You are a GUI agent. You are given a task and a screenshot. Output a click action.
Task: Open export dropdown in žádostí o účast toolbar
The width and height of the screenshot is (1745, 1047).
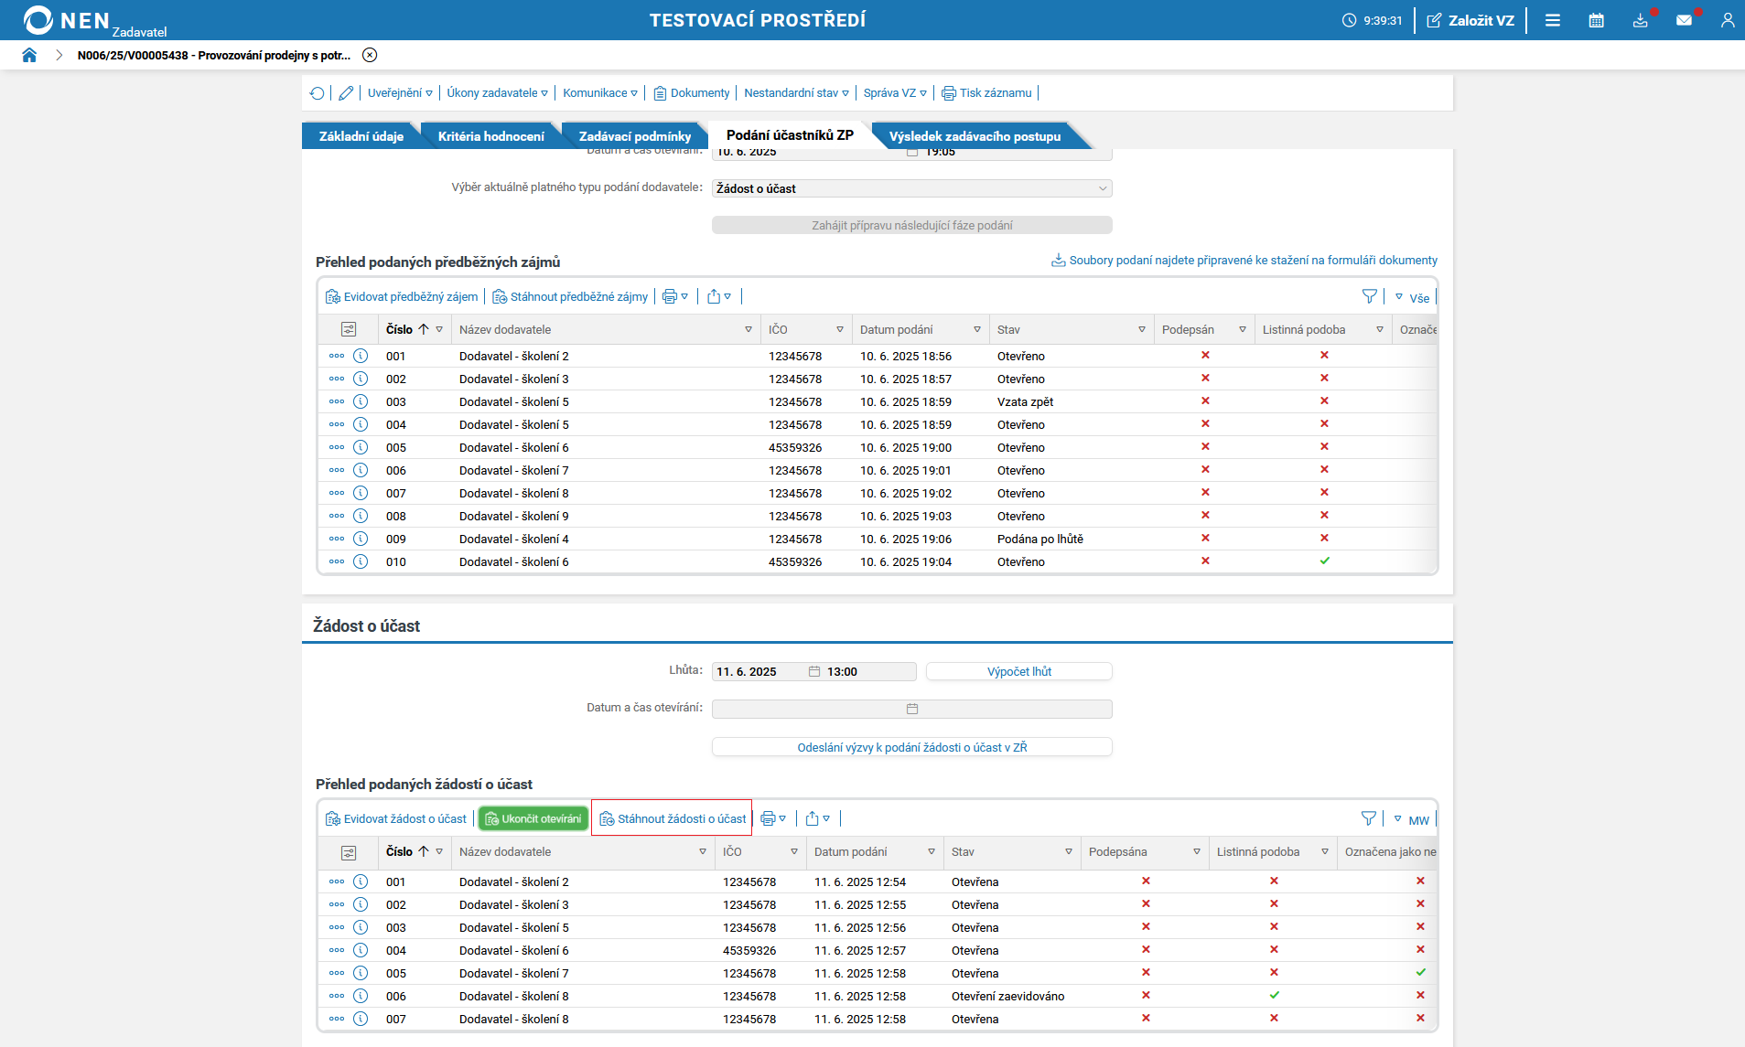pos(818,819)
